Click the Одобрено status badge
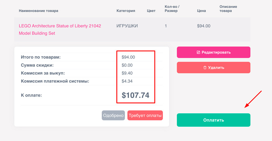Screen dimensions: 272x141 (113, 115)
